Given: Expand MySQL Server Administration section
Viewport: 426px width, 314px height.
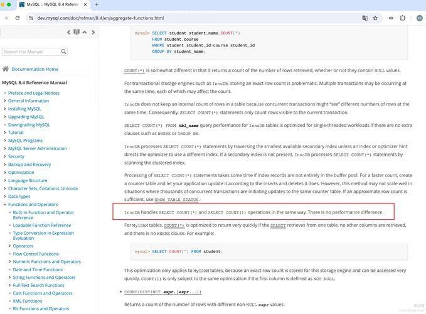Looking at the screenshot, I should [4, 148].
